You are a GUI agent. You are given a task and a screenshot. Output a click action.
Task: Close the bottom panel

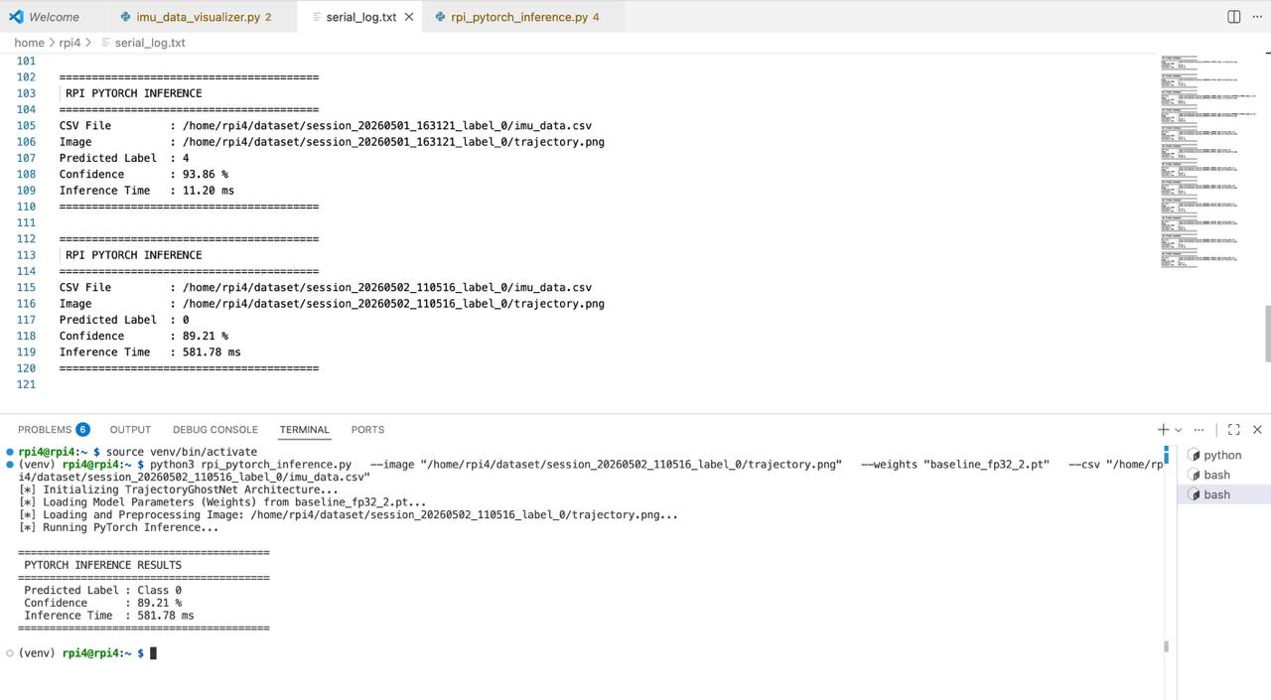click(1257, 430)
